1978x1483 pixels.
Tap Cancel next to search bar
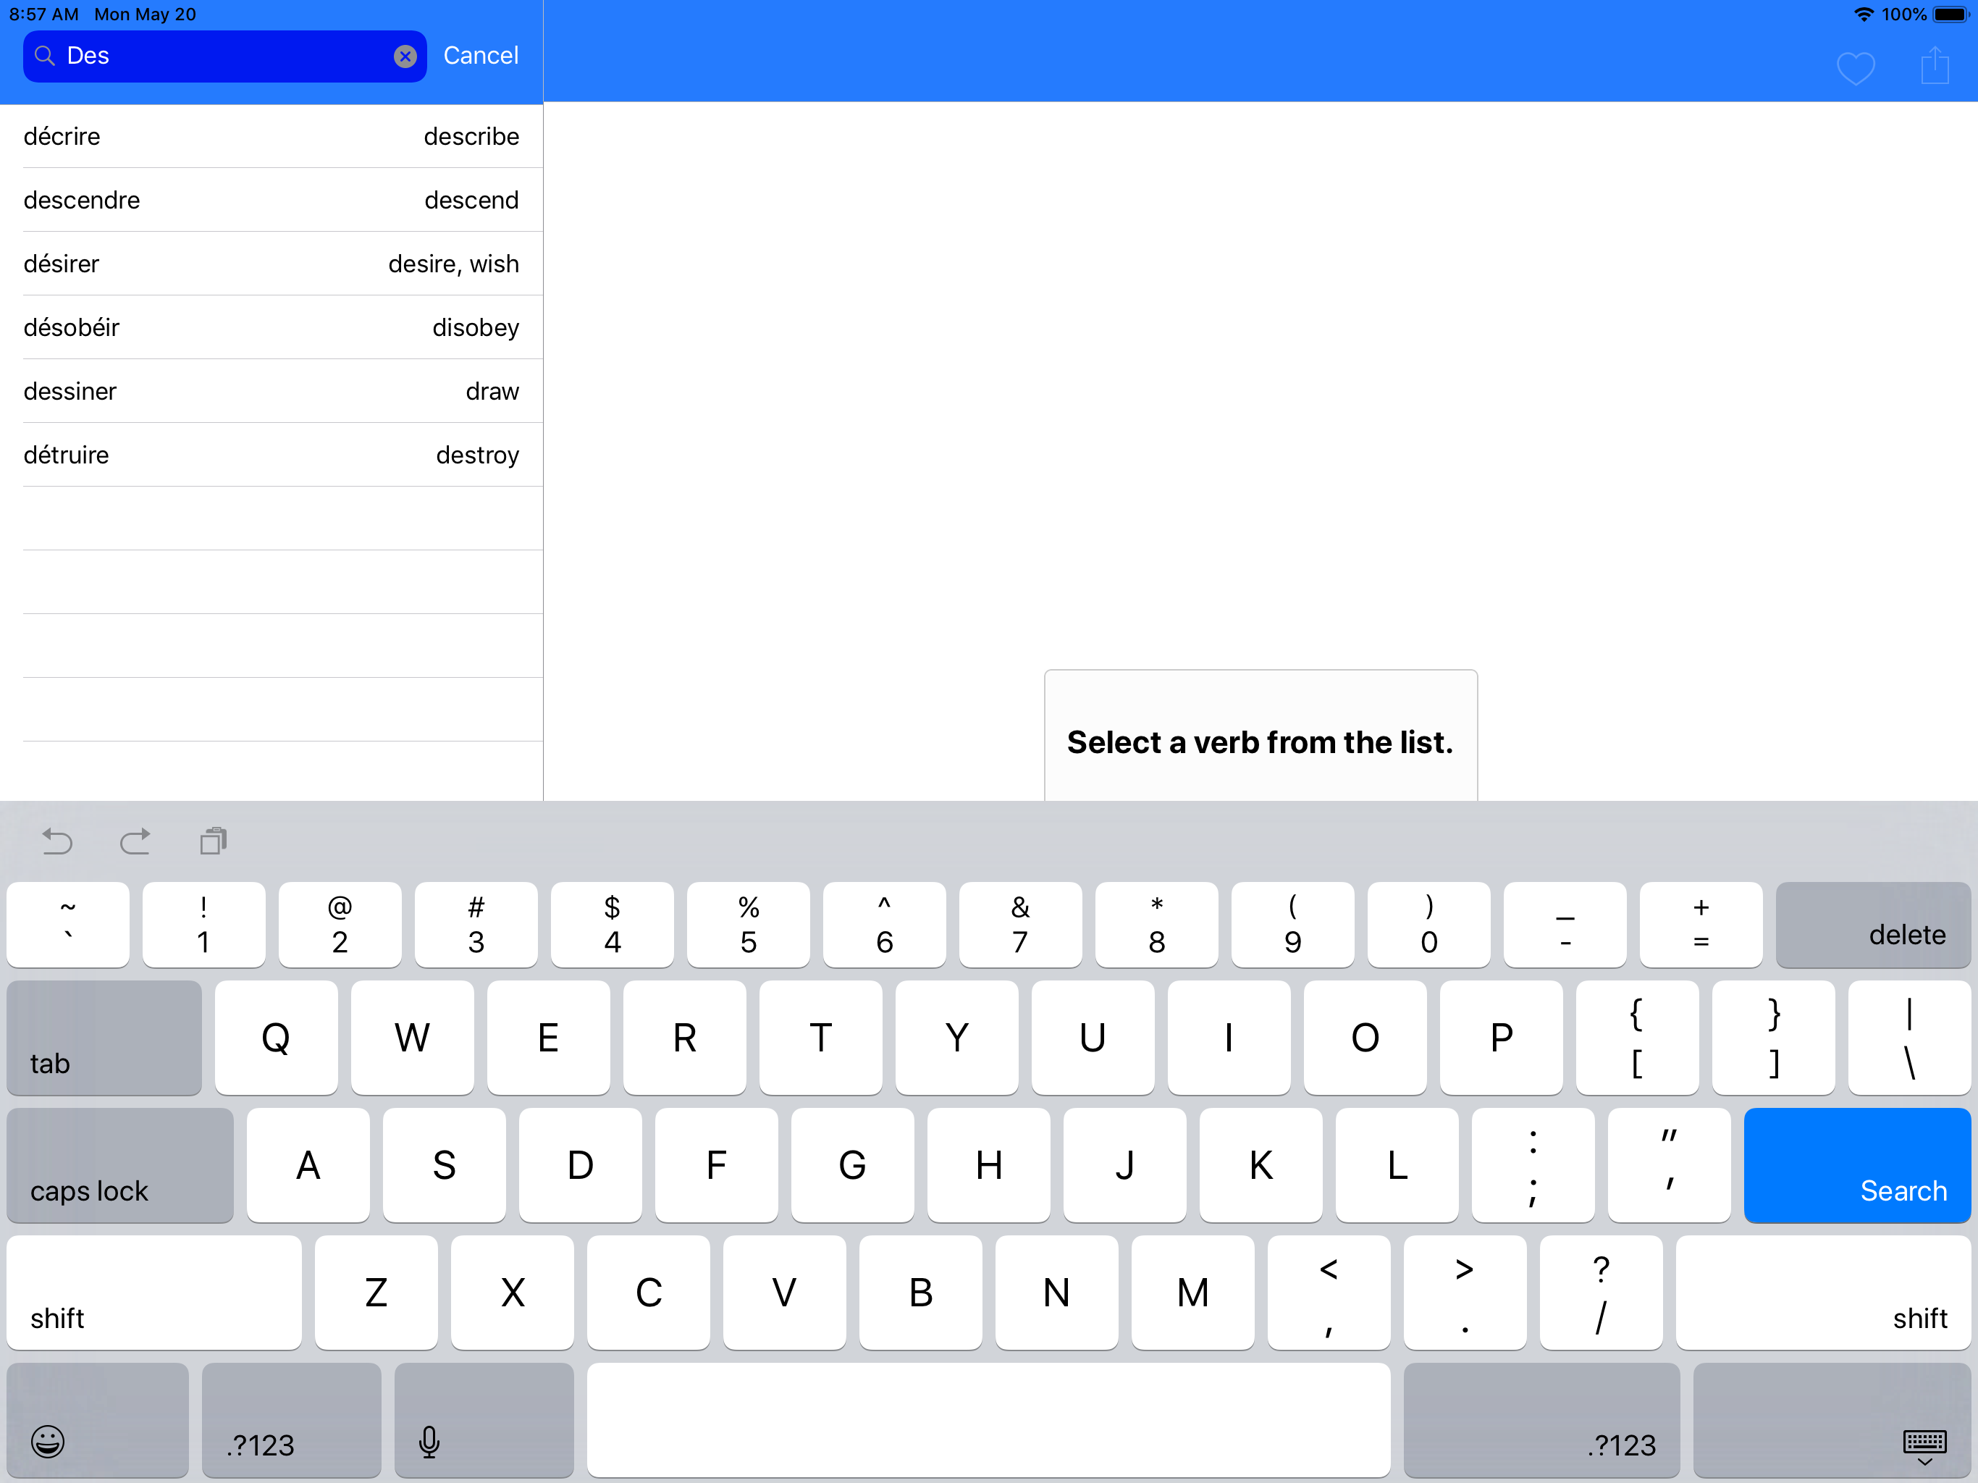[480, 56]
